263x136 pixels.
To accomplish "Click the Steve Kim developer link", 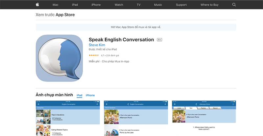I will (x=97, y=45).
